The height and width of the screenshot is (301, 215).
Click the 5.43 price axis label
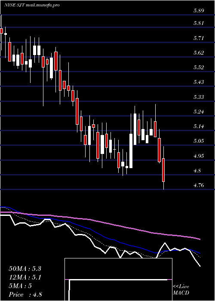tap(199, 82)
